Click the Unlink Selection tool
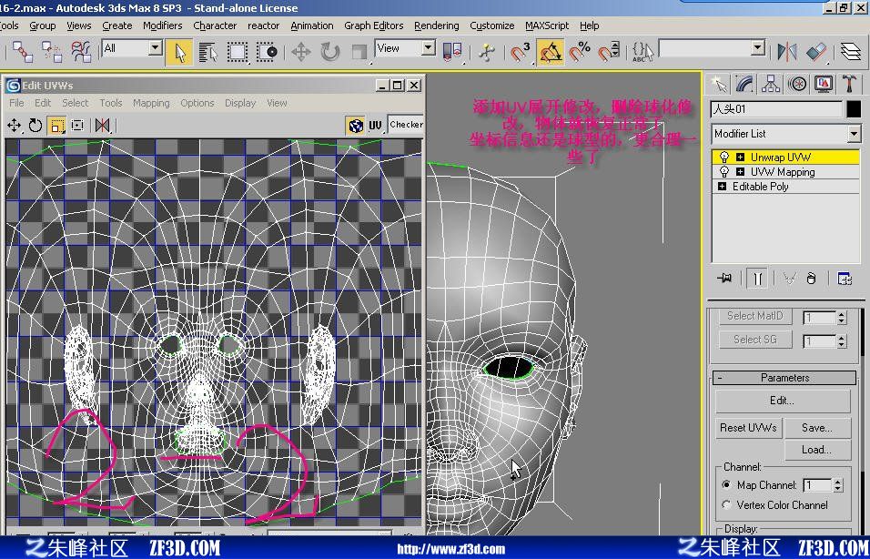 pos(52,52)
